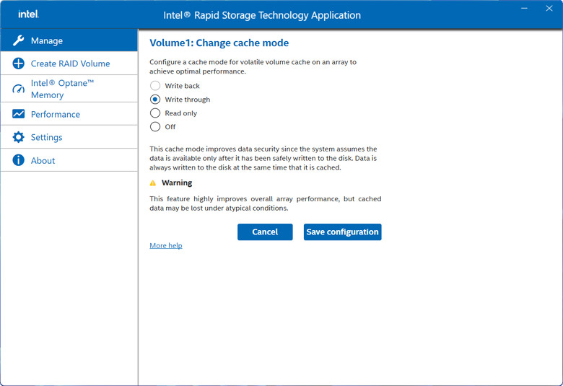Image resolution: width=563 pixels, height=386 pixels.
Task: Click Save configuration button
Action: [343, 232]
